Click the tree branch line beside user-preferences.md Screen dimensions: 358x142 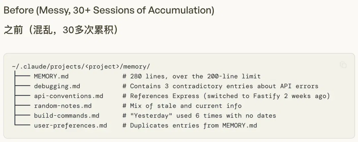click(23, 125)
